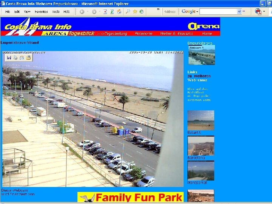This screenshot has height=204, width=272.
Task: Refresh the page using the Refresh icon
Action: [112, 12]
